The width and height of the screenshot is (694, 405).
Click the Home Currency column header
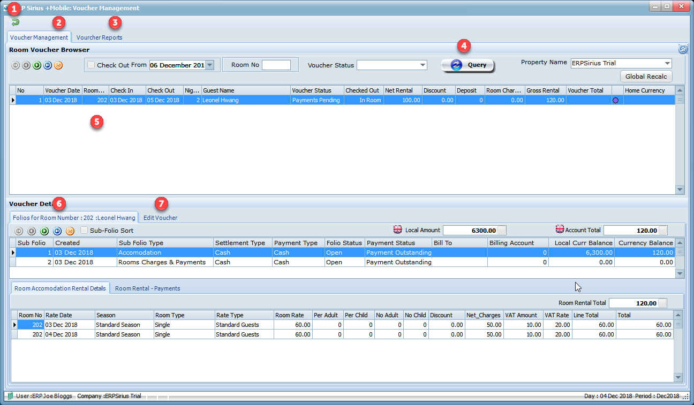(x=649, y=90)
